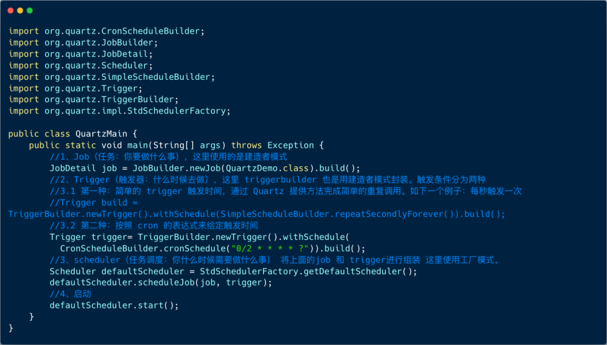
Task: Click the scheduleJob(job, trigger) line
Action: 161,283
